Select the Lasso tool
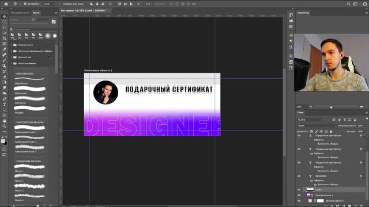369x207 pixels. pos(4,27)
